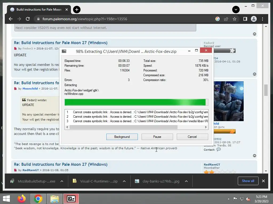The image size is (273, 204).
Task: Click the Contact speech bubble icon
Action: point(219,149)
